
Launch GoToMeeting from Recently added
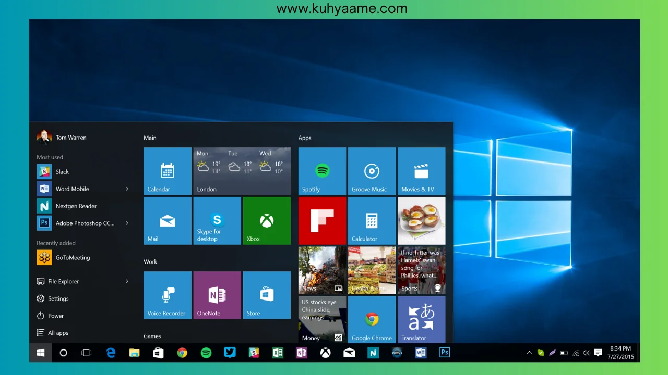(x=83, y=257)
